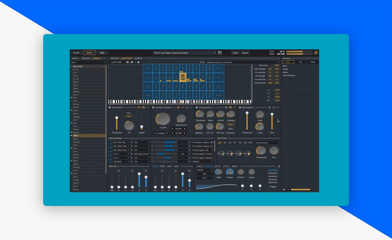Screen dimensions: 392x240
Task: Click the speaker icon beside the C6-f zone
Action: tap(71, 98)
